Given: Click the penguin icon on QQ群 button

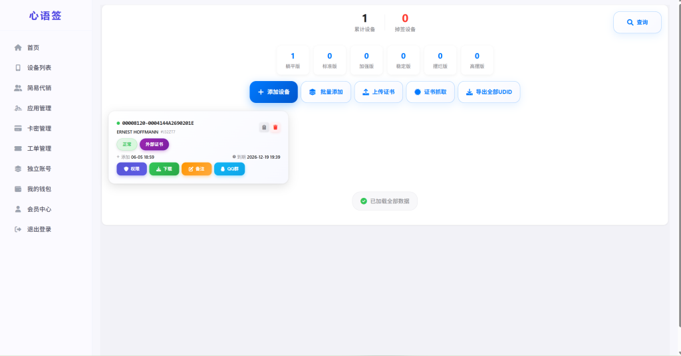Looking at the screenshot, I should [223, 169].
